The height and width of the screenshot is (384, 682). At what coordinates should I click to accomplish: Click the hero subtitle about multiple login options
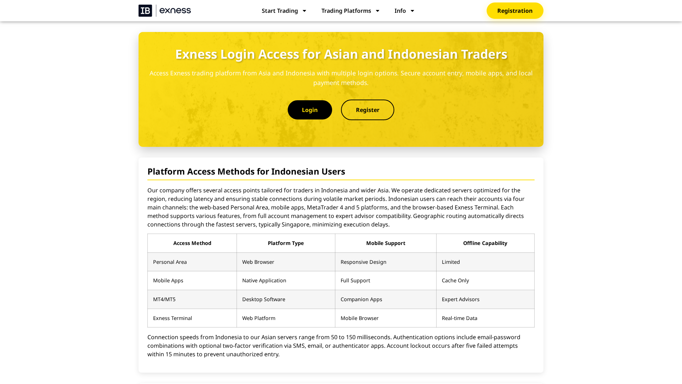tap(341, 78)
